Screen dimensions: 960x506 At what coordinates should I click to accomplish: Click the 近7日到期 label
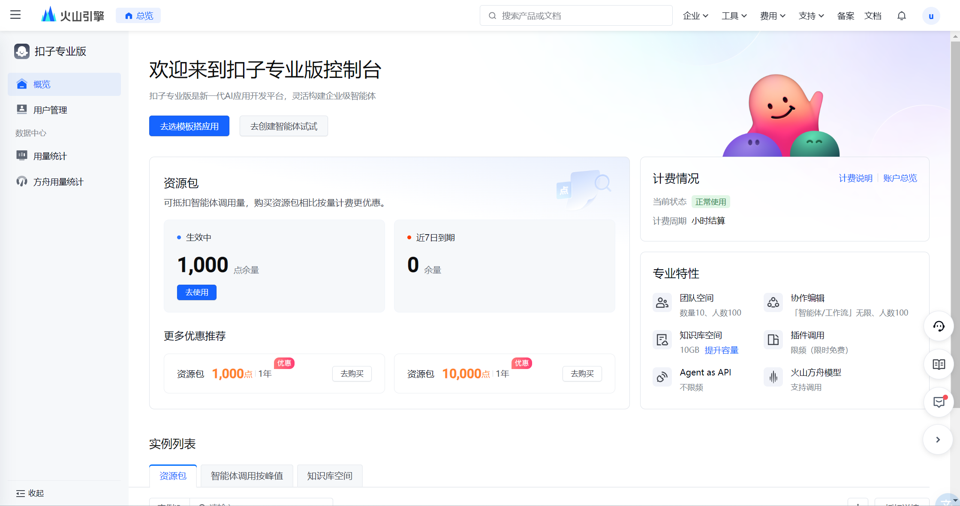[435, 238]
